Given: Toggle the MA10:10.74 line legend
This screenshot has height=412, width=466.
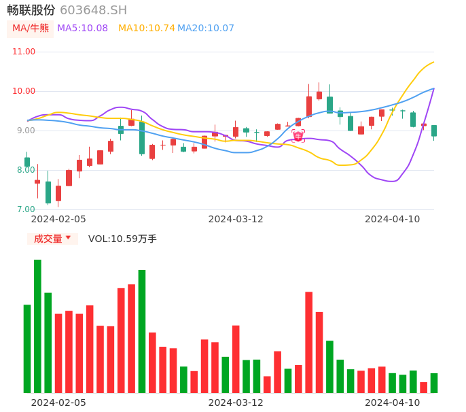Looking at the screenshot, I should (146, 28).
